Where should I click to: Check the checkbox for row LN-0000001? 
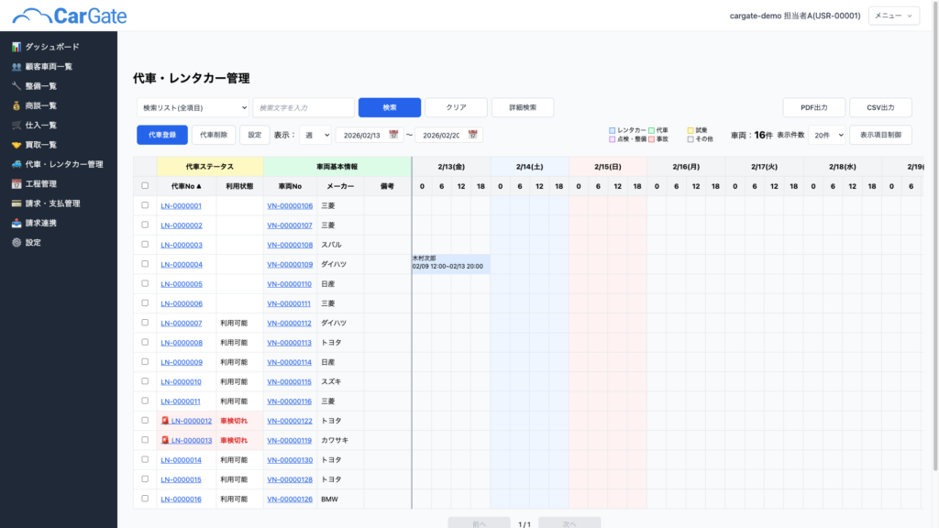pos(145,205)
